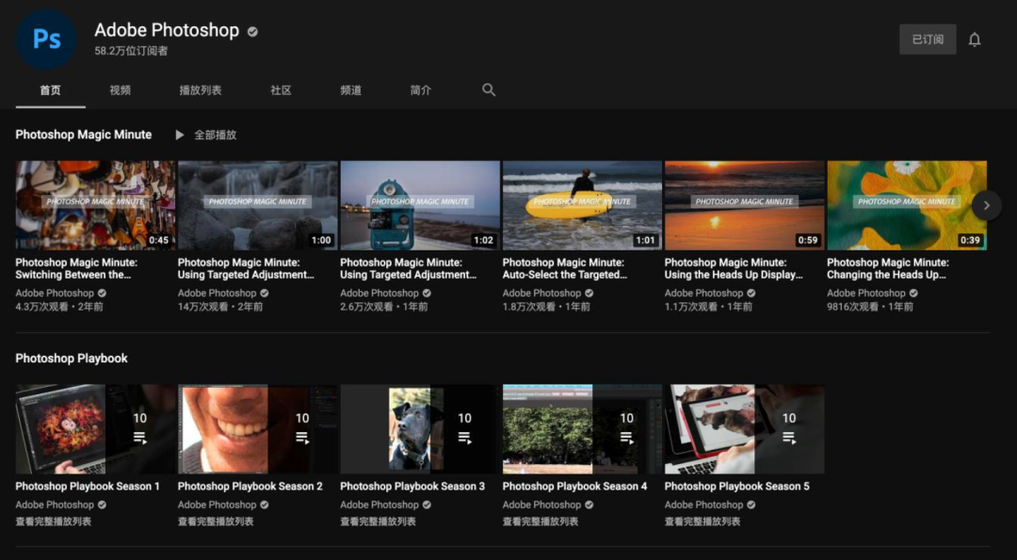Open Photoshop Playbook Season 4 title
This screenshot has width=1017, height=560.
[574, 486]
